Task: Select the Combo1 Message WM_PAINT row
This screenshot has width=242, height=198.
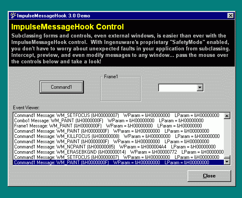Action: (119, 121)
